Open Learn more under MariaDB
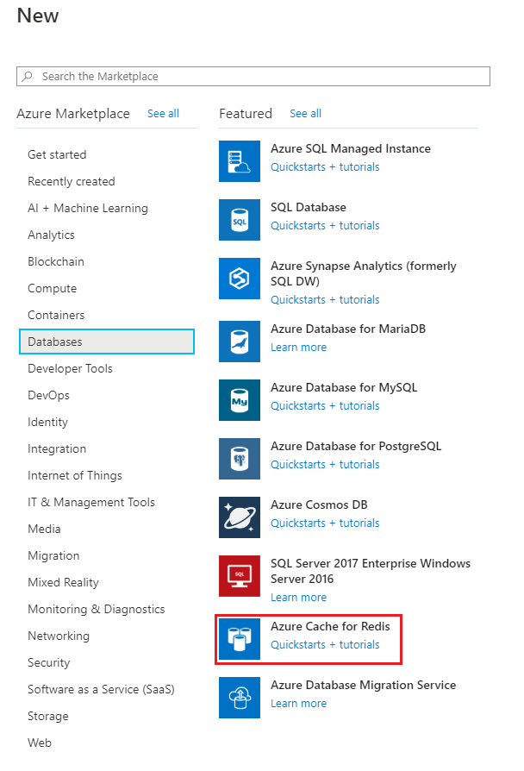The height and width of the screenshot is (771, 524). pos(298,348)
